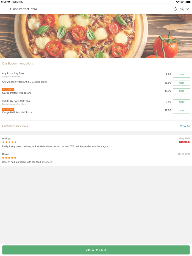Viewport: 192px width, 256px height.
Task: Click View All customer reviews
Action: pos(185,126)
